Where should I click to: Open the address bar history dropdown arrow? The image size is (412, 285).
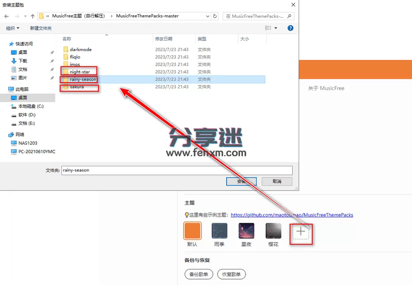[x=208, y=16]
